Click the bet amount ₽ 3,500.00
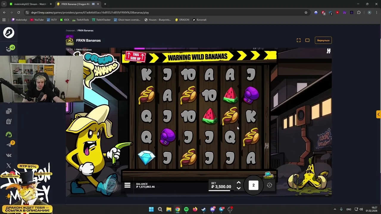Image resolution: width=381 pixels, height=214 pixels. 221,187
